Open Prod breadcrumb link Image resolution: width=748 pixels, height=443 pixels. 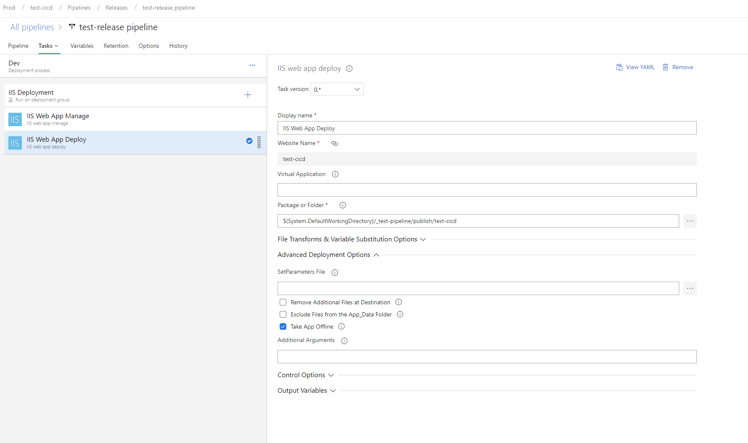(9, 8)
